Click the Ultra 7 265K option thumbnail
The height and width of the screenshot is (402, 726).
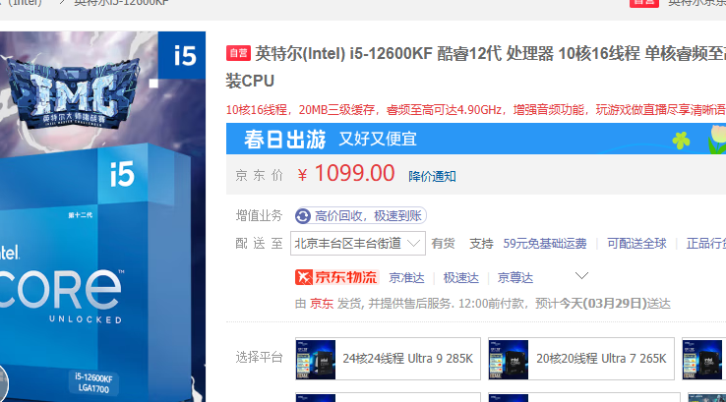click(509, 360)
